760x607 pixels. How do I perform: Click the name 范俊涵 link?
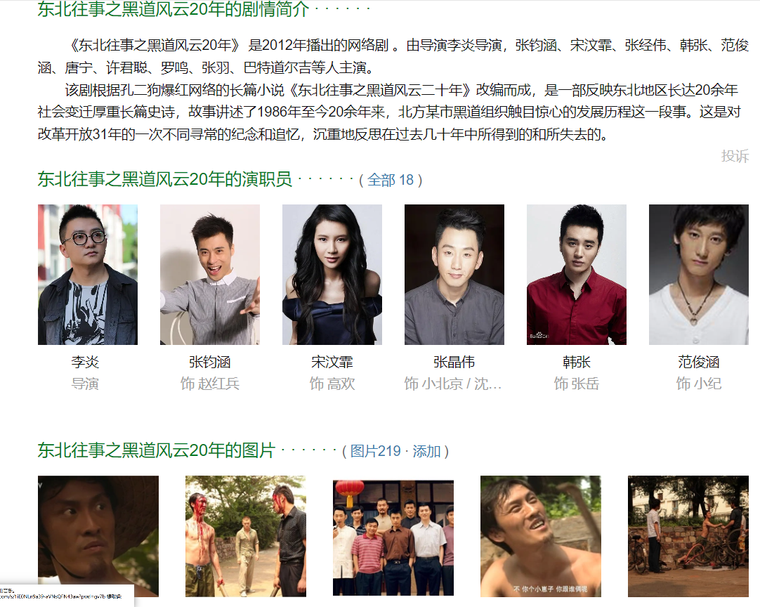(x=698, y=363)
